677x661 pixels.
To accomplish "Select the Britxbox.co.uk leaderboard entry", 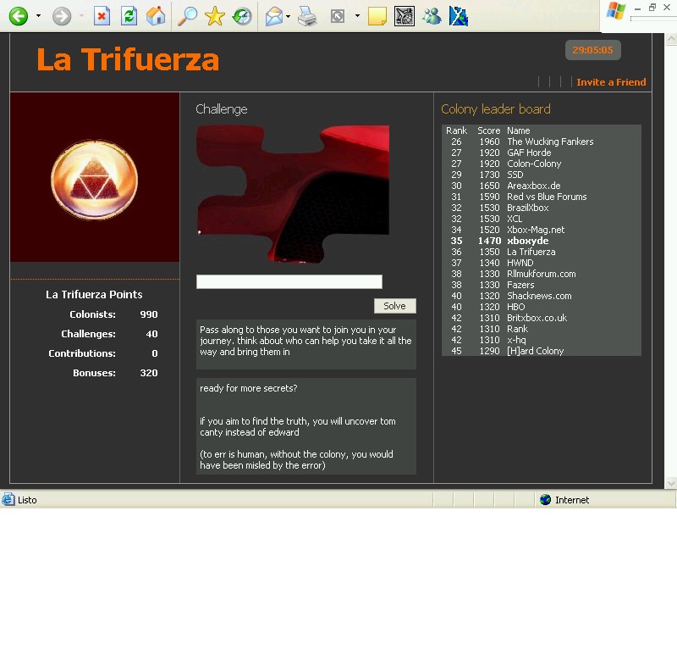I will click(542, 318).
